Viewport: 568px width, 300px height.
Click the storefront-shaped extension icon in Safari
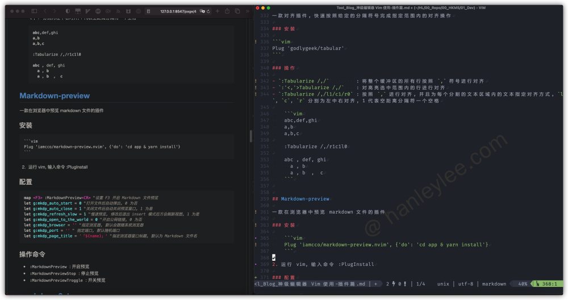coord(77,11)
